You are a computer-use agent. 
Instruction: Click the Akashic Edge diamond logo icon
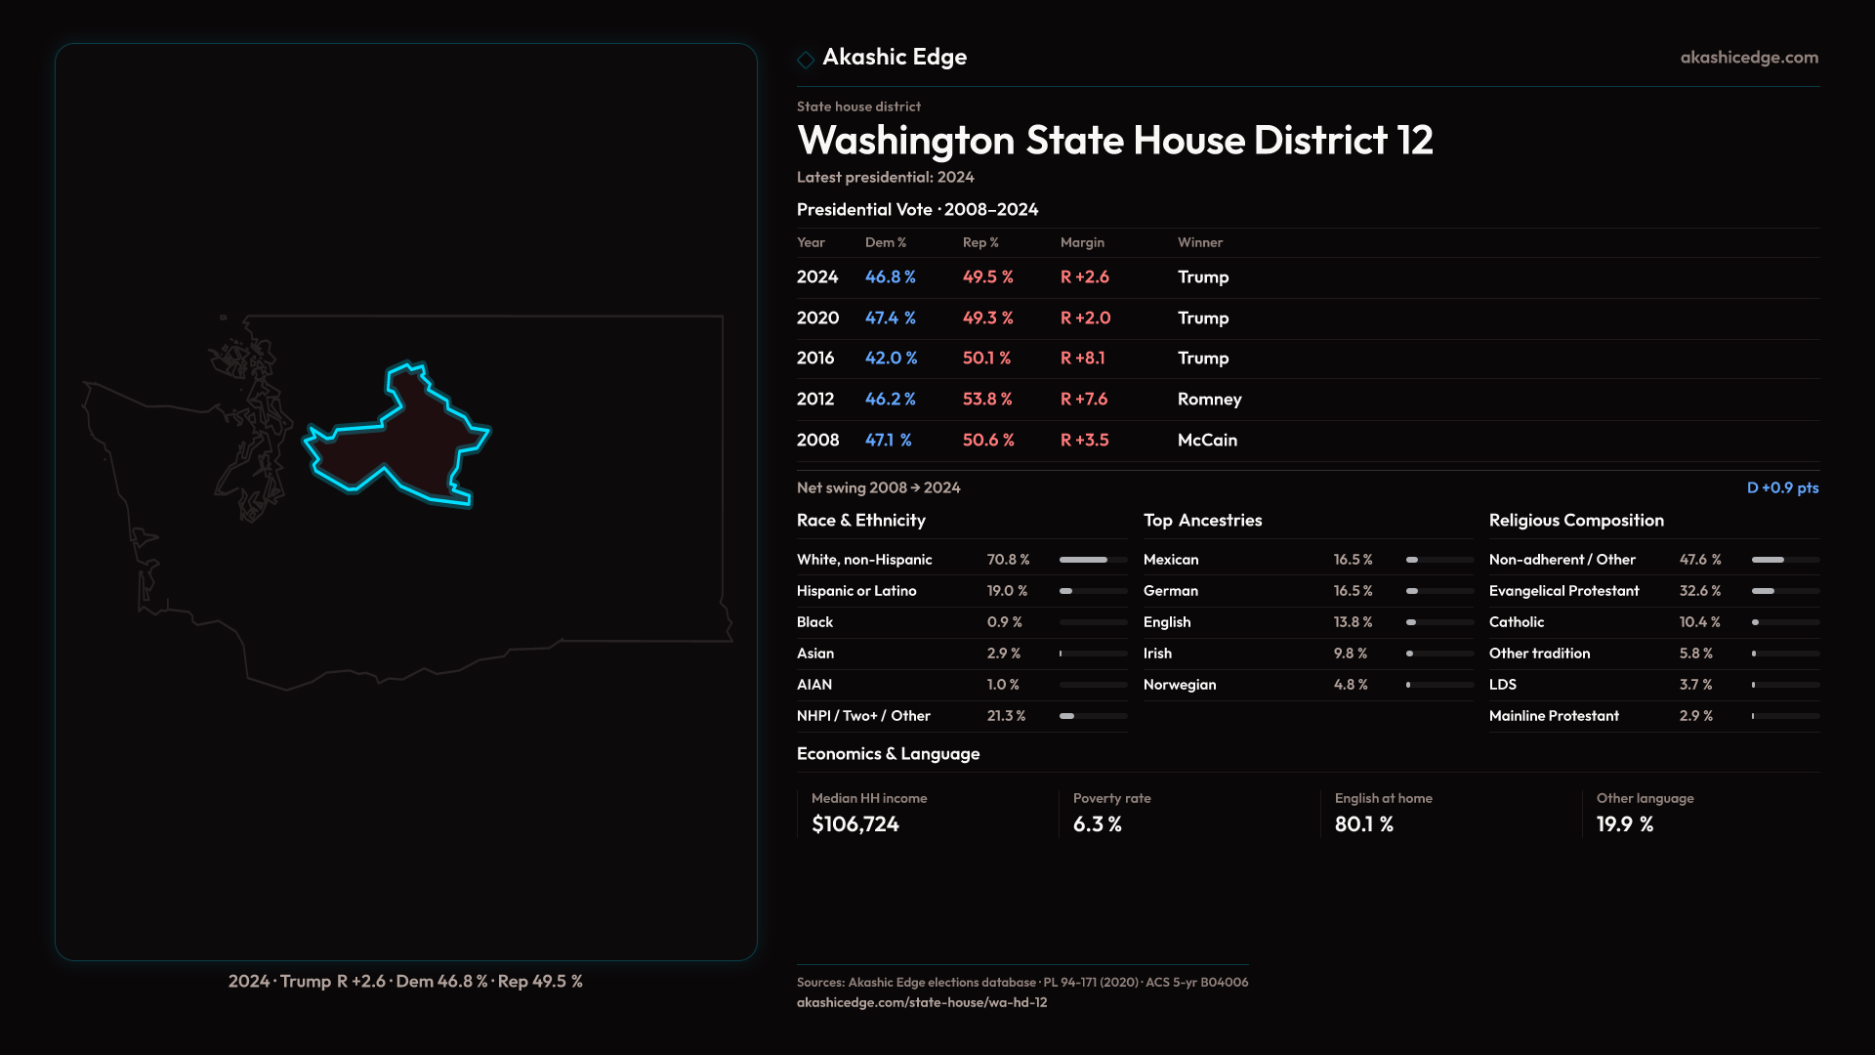coord(806,60)
